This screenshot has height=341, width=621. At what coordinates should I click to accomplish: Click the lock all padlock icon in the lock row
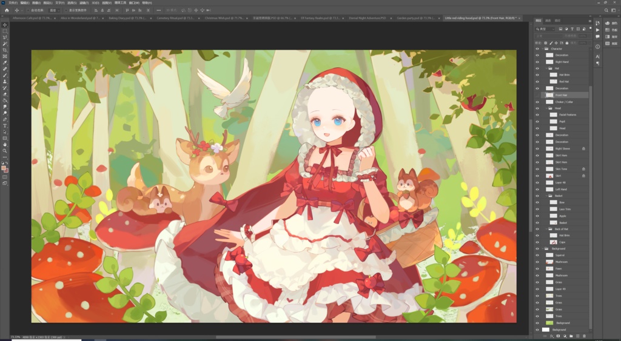coord(567,43)
